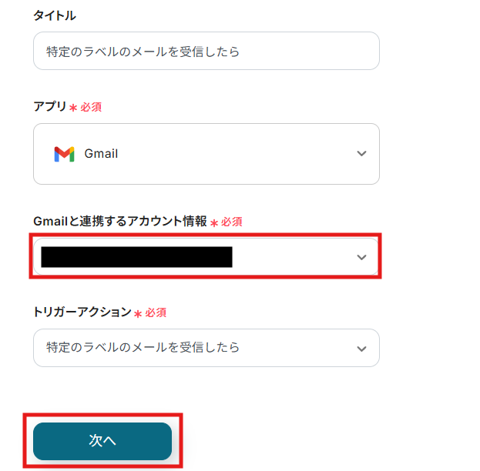
Task: Click red asterisk beside トリガーアクション label
Action: coord(138,314)
